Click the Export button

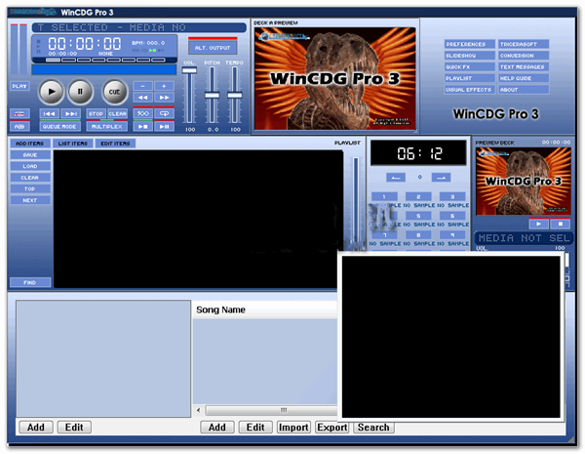pos(332,427)
